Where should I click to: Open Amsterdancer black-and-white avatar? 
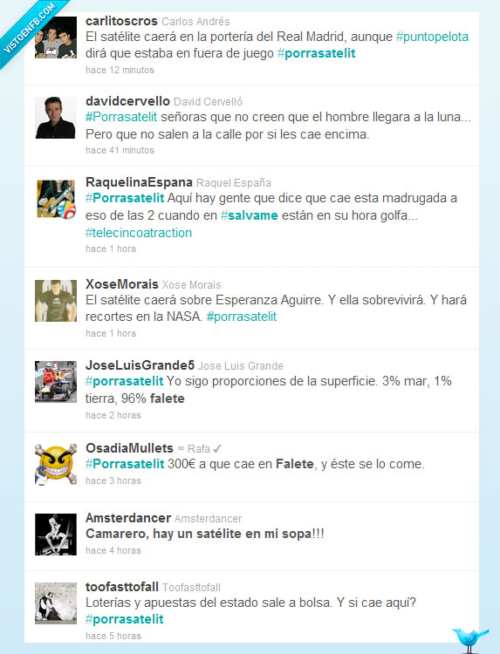(x=56, y=535)
